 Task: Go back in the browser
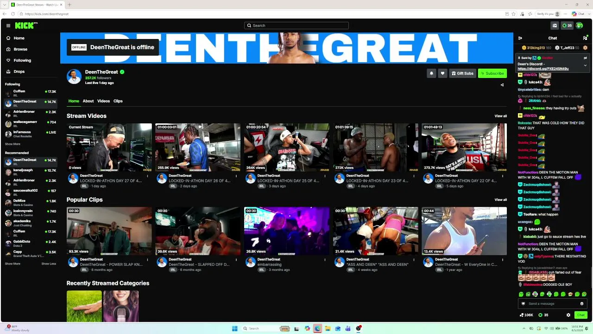(5, 14)
